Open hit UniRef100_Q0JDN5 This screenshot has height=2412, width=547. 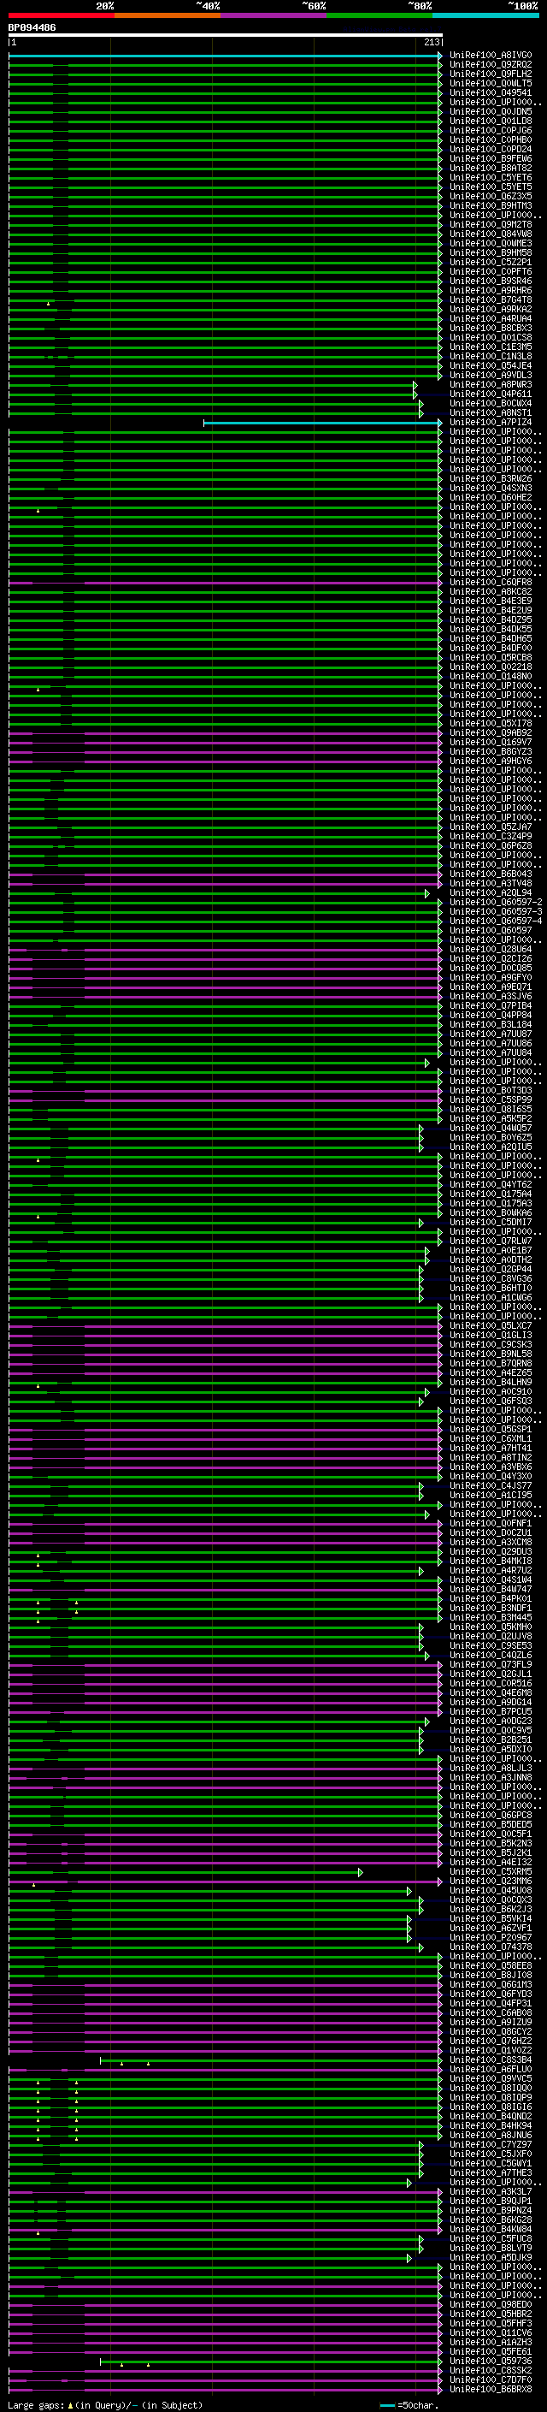[490, 111]
